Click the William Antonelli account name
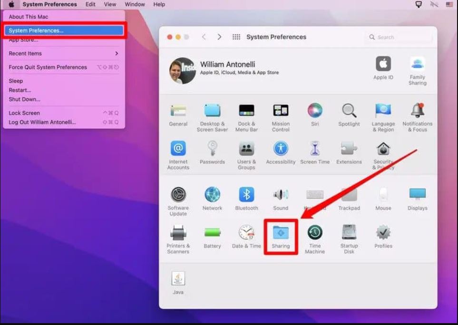Screen dimensions: 458x325 227,64
